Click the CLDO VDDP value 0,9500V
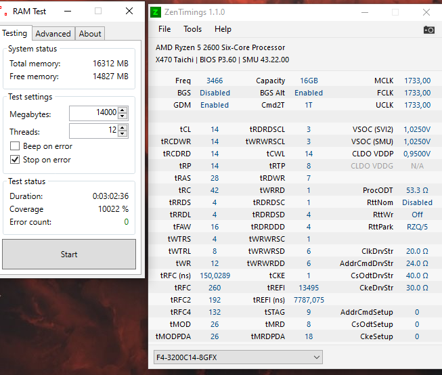The width and height of the screenshot is (442, 375). (x=417, y=154)
